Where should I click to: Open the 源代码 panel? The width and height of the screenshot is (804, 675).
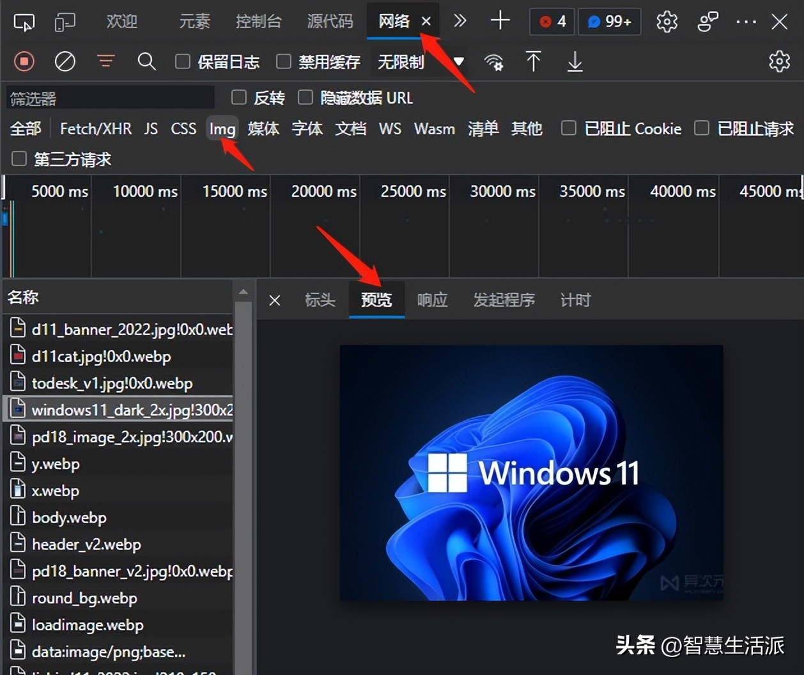330,21
